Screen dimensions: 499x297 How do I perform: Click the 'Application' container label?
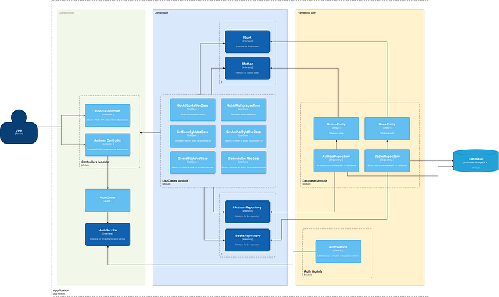tap(61, 290)
